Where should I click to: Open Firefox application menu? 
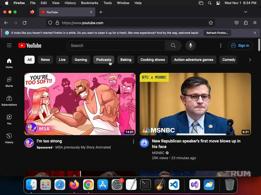click(x=255, y=23)
